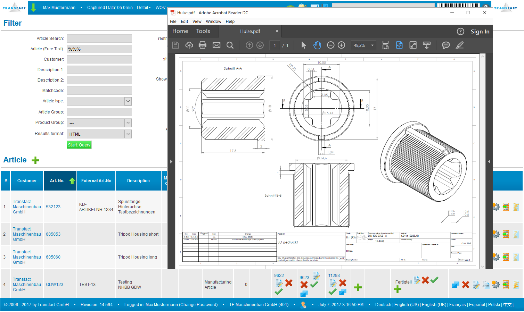Screen dimensions: 524x312
Task: Select the Hulse.pdf document tab
Action: coord(250,31)
